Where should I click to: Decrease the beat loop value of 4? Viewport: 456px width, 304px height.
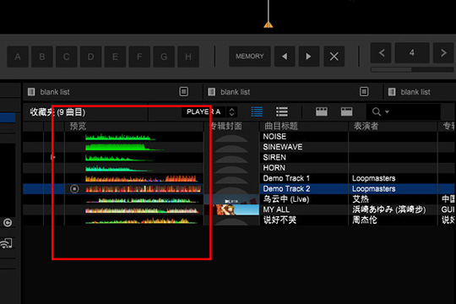pos(381,53)
